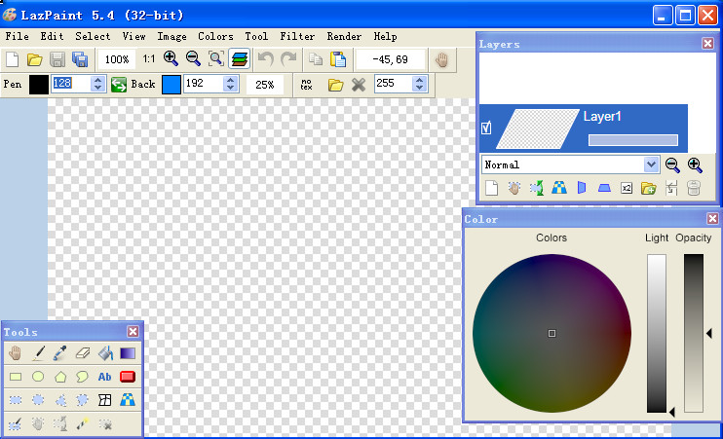This screenshot has height=439, width=723.
Task: Click the 1:1 original size button
Action: pyautogui.click(x=148, y=59)
